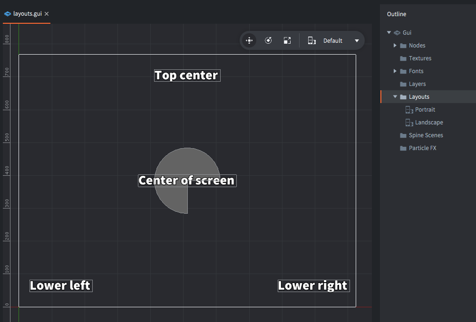Expand the Fonts tree item
The height and width of the screenshot is (322, 476).
[394, 71]
